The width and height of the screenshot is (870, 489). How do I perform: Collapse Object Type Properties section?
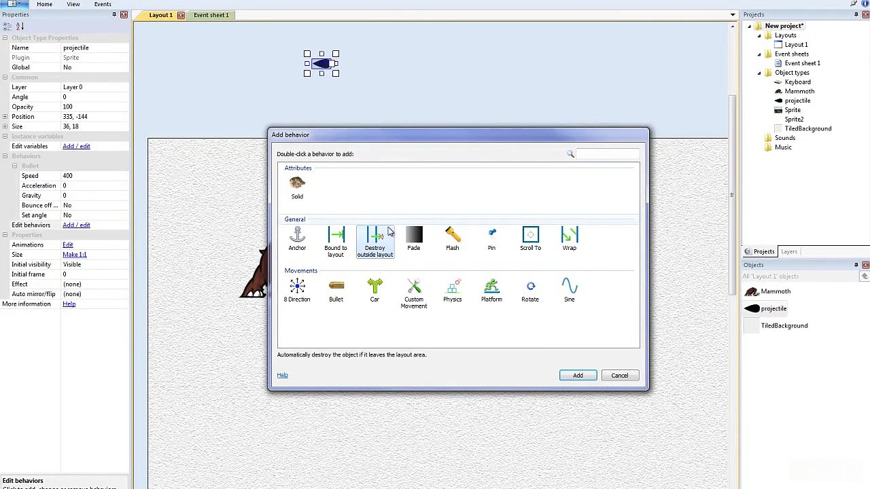click(x=5, y=38)
